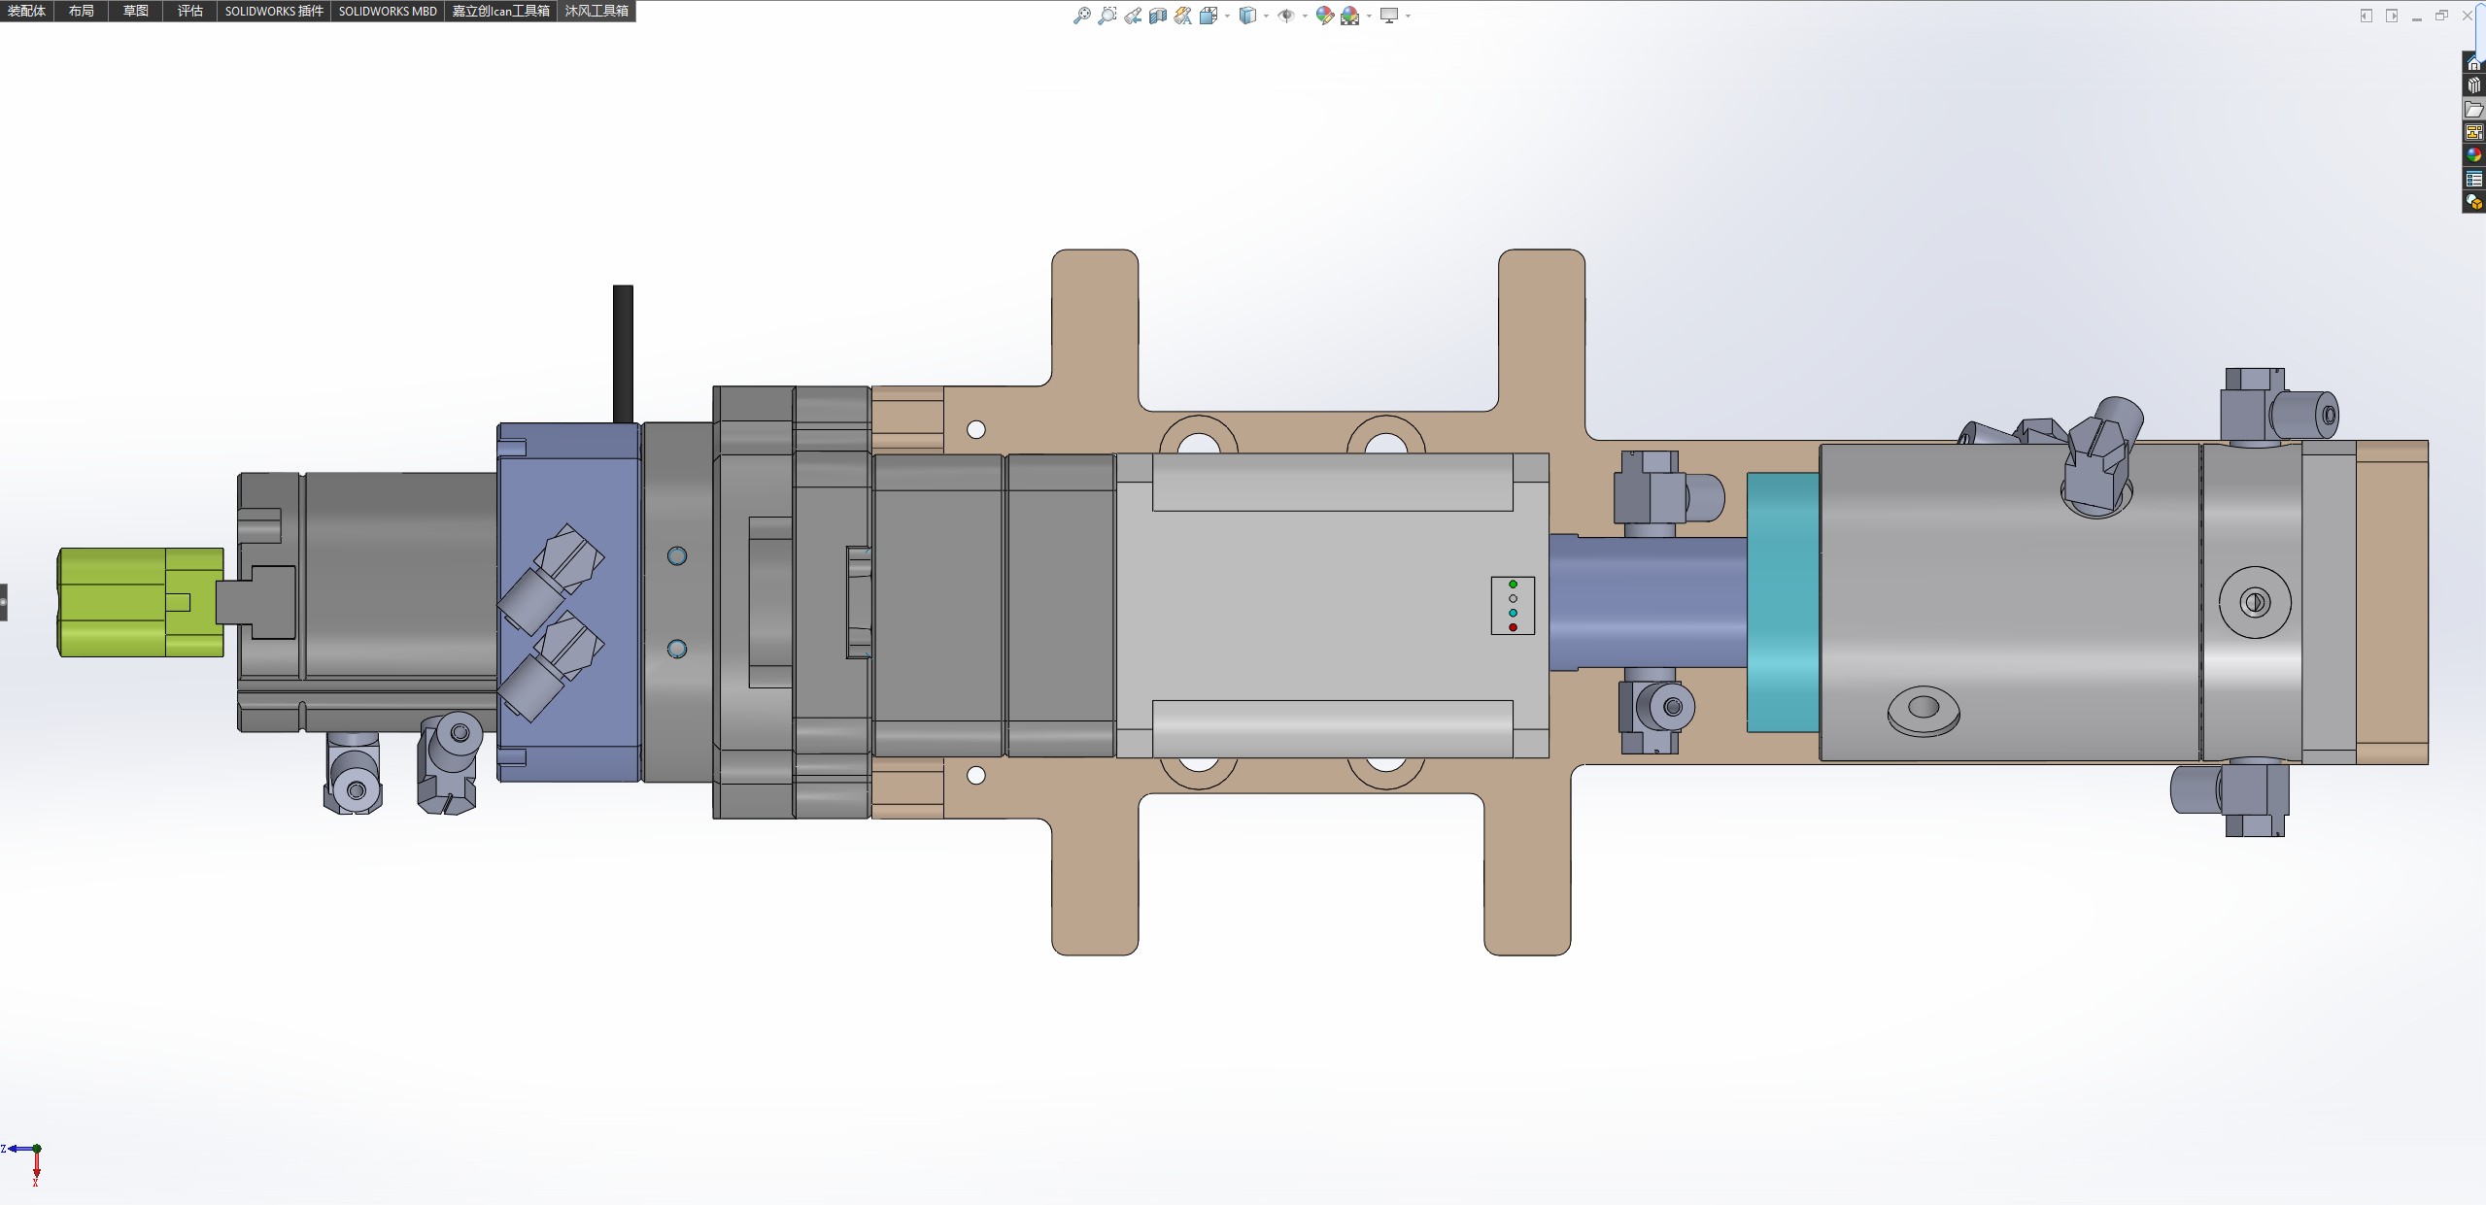
Task: Toggle the Hide/Show Items eye icon
Action: point(1285,16)
